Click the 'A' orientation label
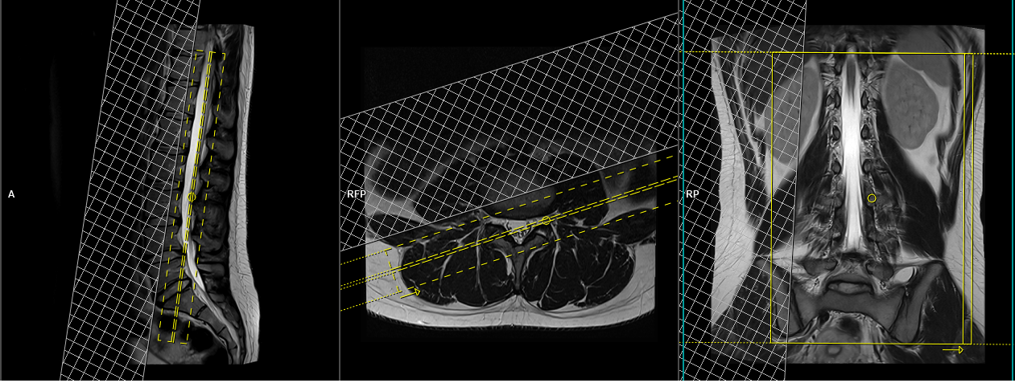This screenshot has height=383, width=1015. pyautogui.click(x=11, y=194)
